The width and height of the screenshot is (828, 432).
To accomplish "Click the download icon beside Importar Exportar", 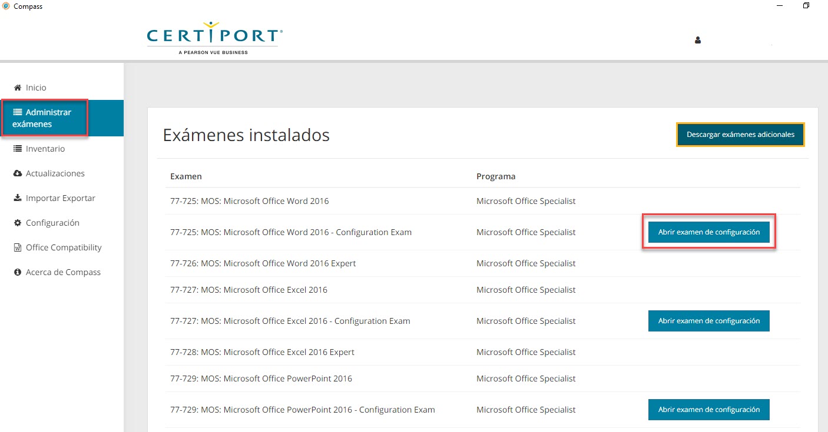I will pos(18,198).
